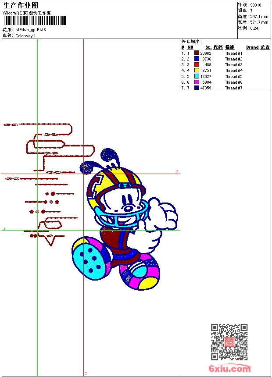Screen dimensions: 272x377
Task: Click the 颜色 value 7
Action: [251, 11]
